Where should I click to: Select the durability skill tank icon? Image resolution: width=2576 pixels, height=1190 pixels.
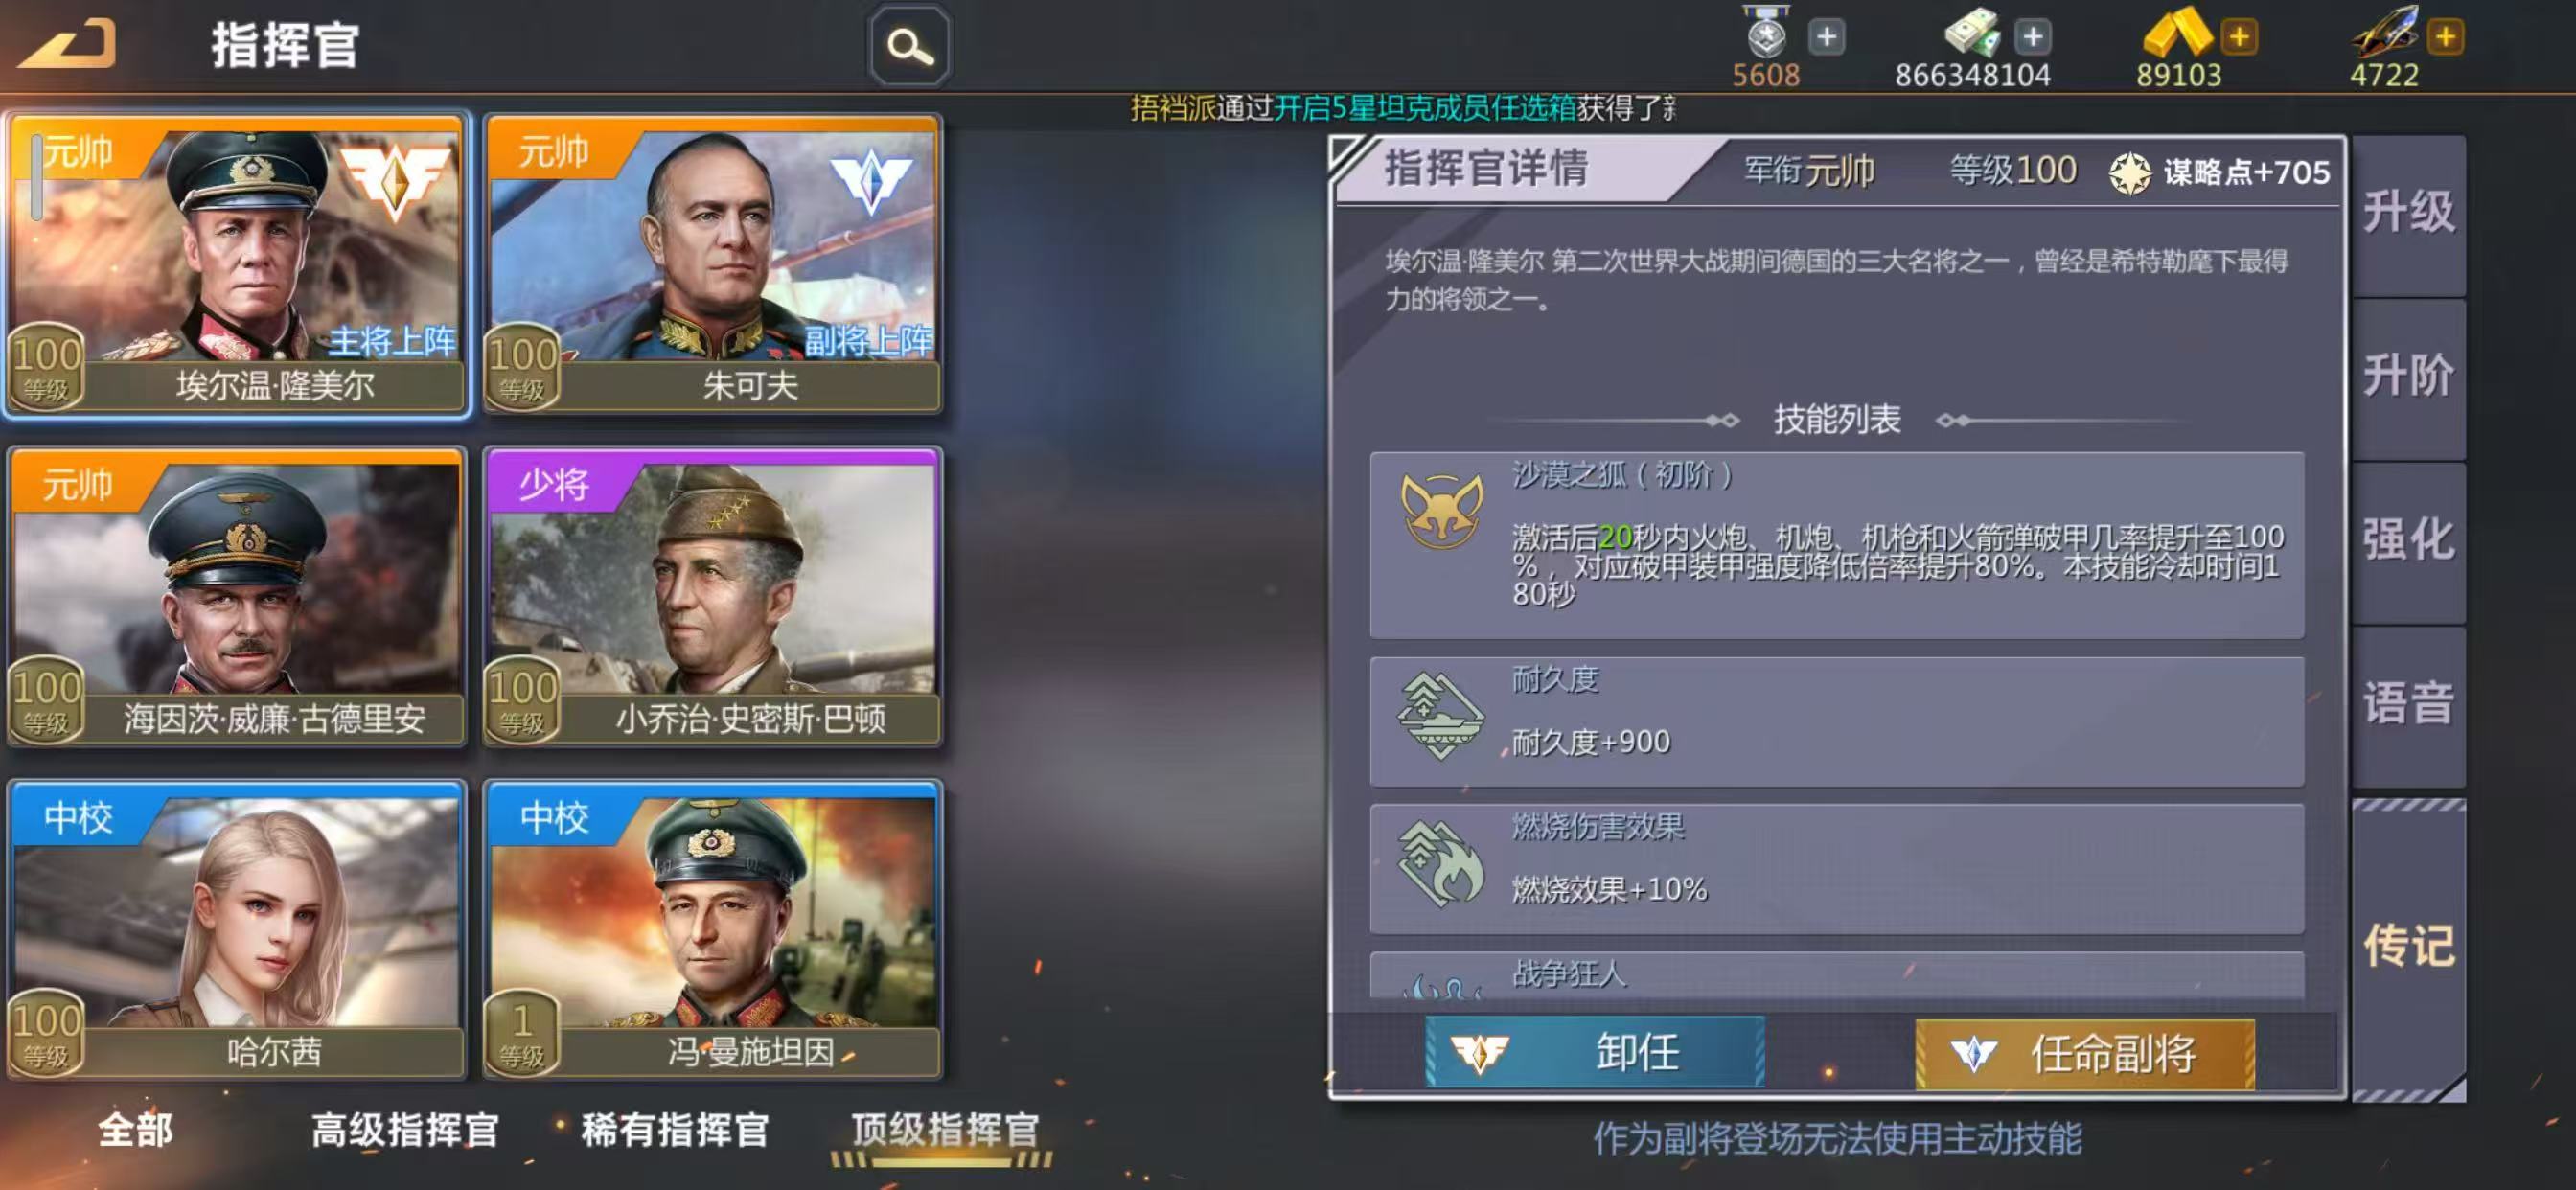(1441, 716)
